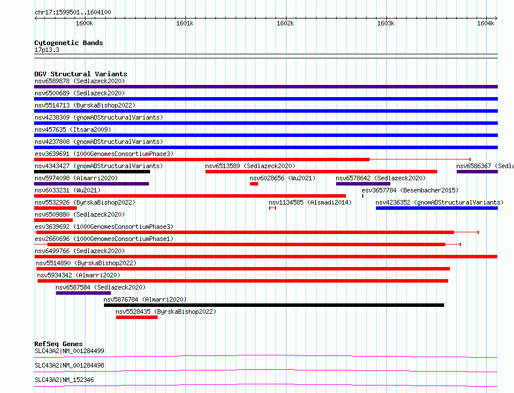Open nsv4236352 (gnomADStructuralVariants) label

click(439, 202)
